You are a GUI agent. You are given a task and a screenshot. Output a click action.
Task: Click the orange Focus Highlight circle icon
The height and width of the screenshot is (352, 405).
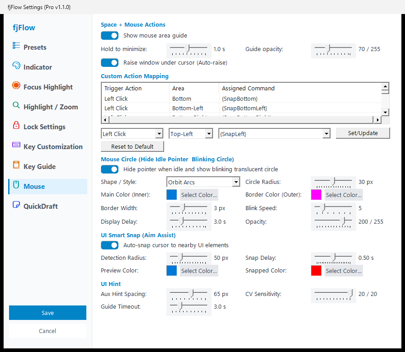pyautogui.click(x=16, y=85)
